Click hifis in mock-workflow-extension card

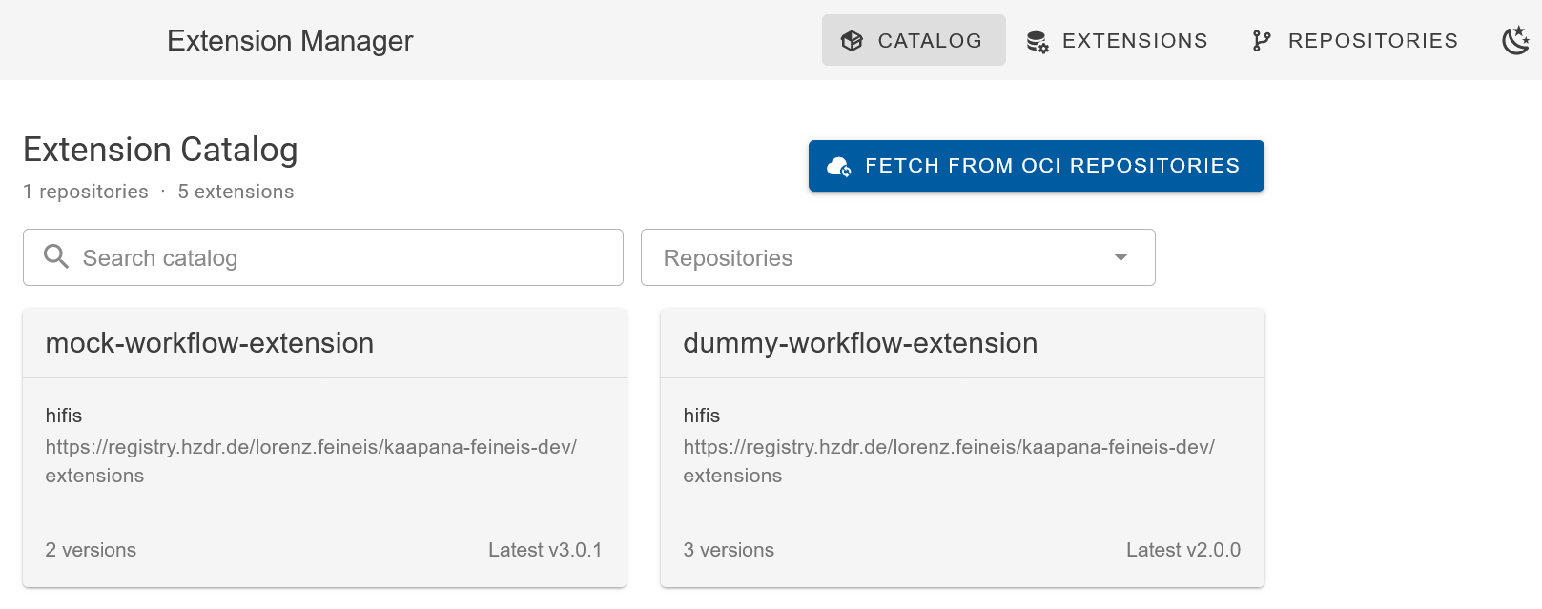tap(64, 416)
